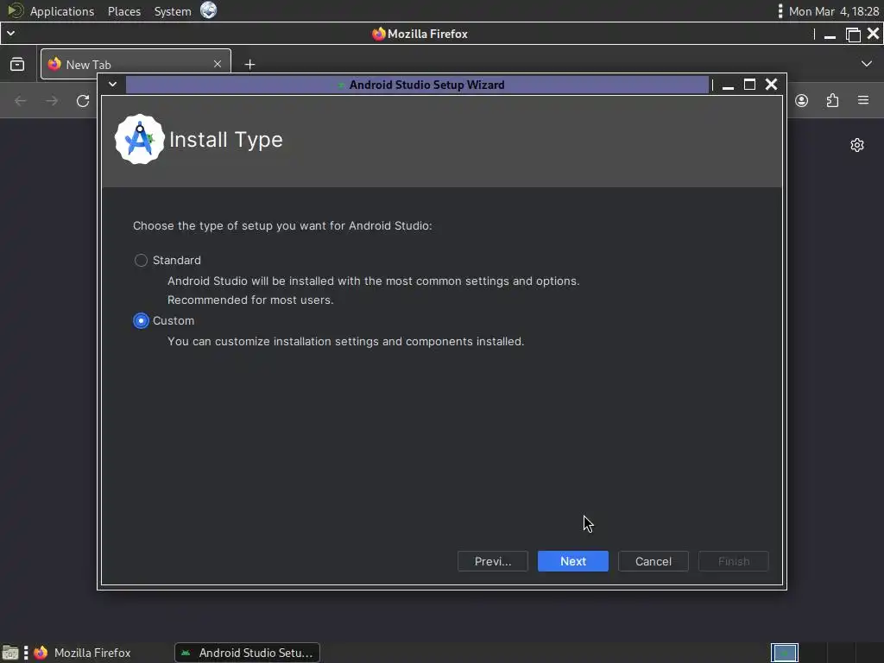
Task: Click the Android Studio Setup Wizard title text
Action: pos(426,85)
